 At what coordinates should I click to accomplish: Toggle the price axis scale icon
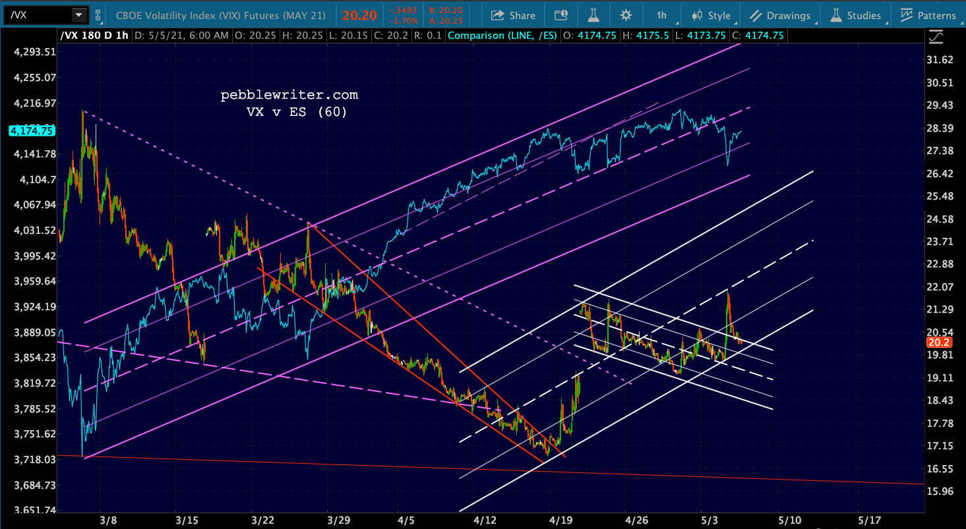[936, 37]
